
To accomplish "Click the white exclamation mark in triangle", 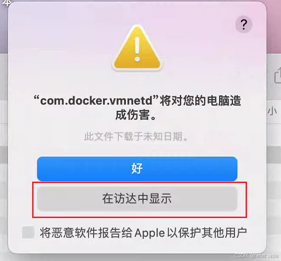I will [137, 49].
